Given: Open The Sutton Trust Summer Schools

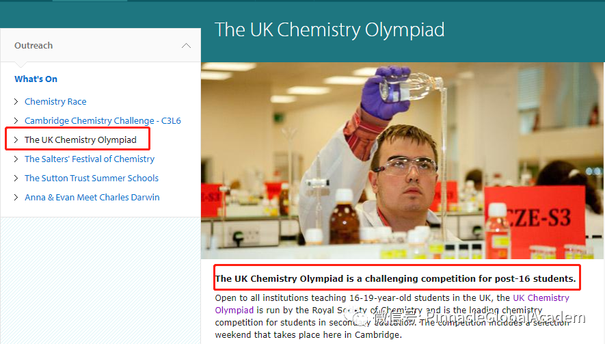Looking at the screenshot, I should pos(92,178).
